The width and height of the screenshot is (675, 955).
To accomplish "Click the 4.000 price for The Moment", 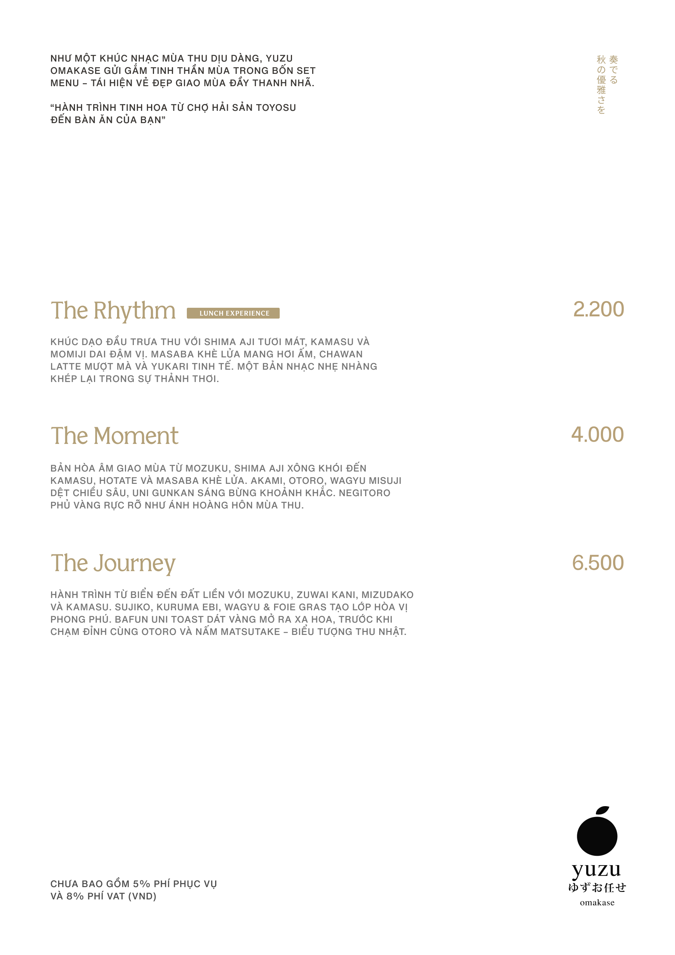I will [597, 435].
